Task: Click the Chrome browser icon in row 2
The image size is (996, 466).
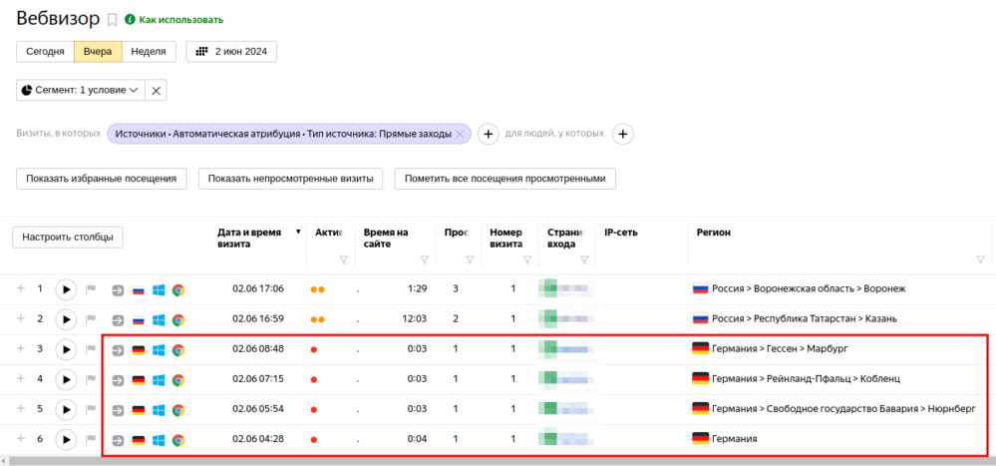Action: tap(178, 320)
